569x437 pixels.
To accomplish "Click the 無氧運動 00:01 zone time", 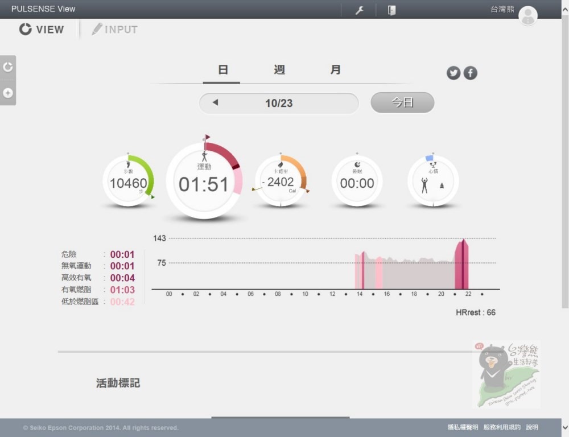I will coord(122,266).
